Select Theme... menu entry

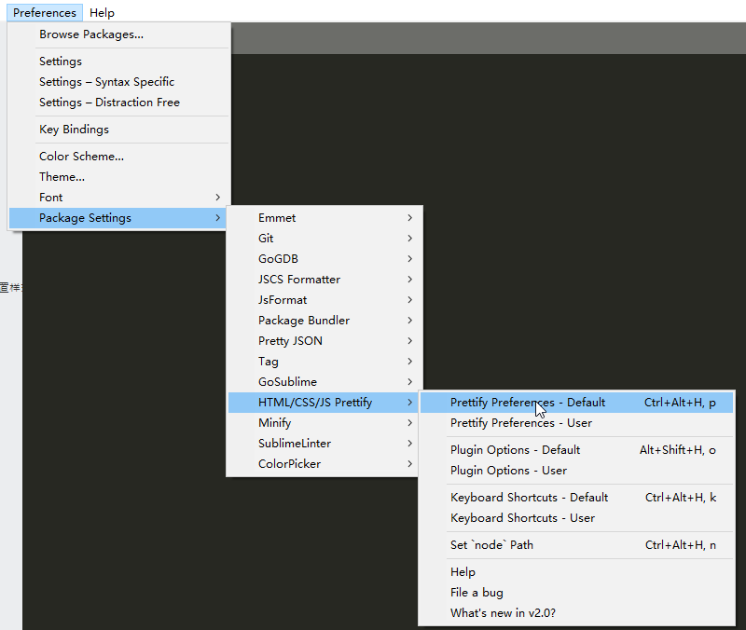pyautogui.click(x=62, y=177)
